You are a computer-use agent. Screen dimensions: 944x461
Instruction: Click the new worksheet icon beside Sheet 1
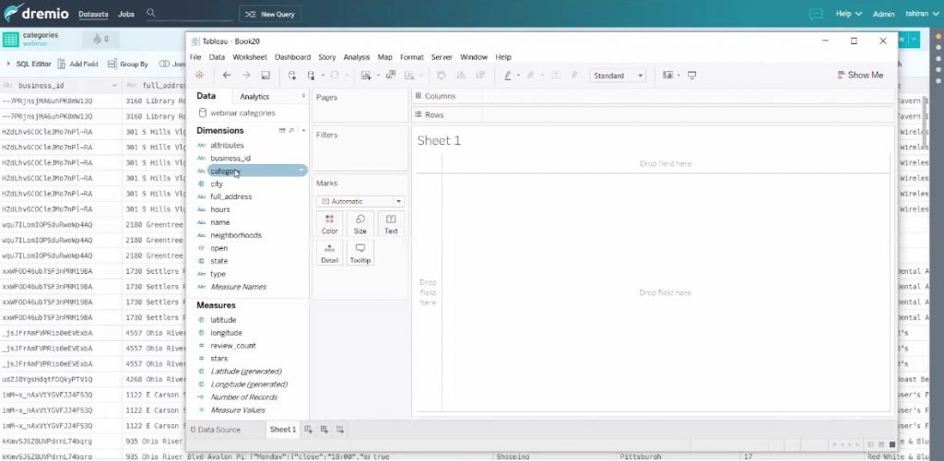tap(309, 430)
